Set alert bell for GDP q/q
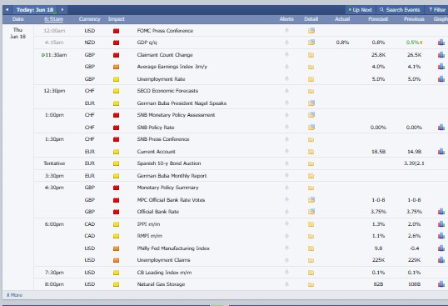Screen dimensions: 448x306 tap(286, 43)
